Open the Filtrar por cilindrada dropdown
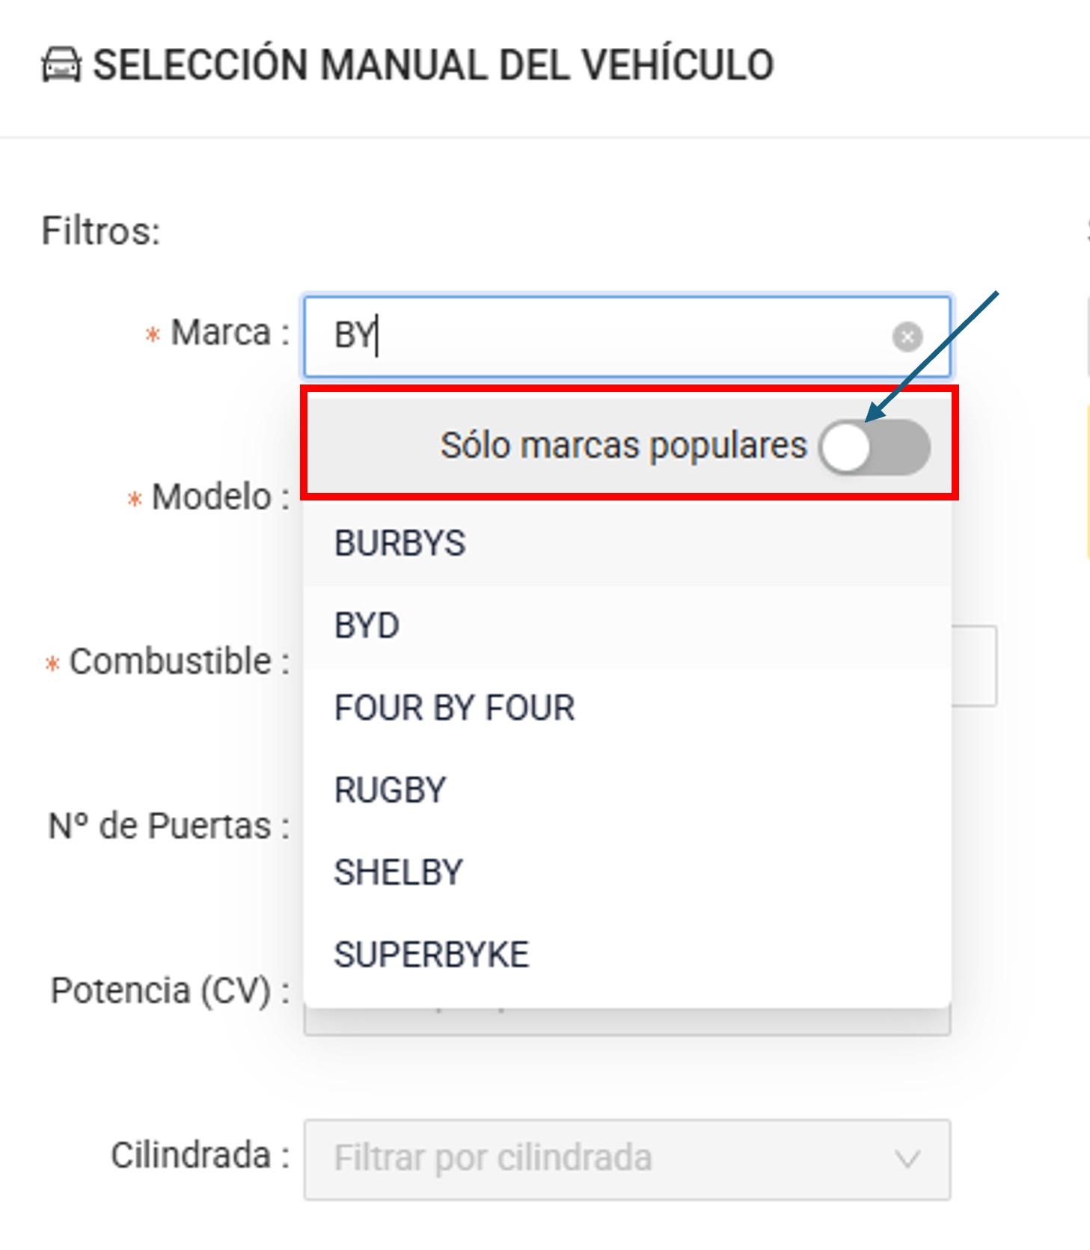The width and height of the screenshot is (1090, 1250). tap(627, 1159)
